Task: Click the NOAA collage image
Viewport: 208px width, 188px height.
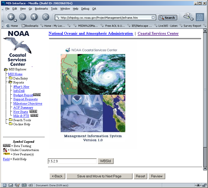Action: click(93, 93)
